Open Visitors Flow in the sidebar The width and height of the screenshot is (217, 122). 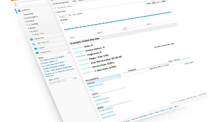click(38, 34)
